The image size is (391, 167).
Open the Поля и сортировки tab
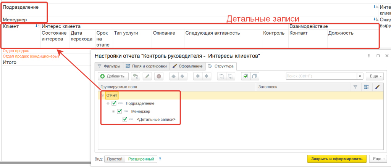pyautogui.click(x=145, y=66)
